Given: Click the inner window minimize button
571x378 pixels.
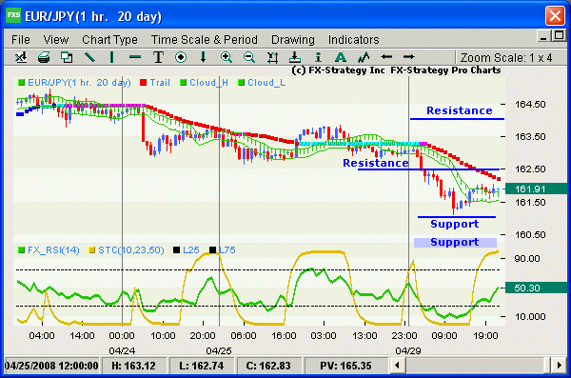Looking at the screenshot, I should click(543, 36).
